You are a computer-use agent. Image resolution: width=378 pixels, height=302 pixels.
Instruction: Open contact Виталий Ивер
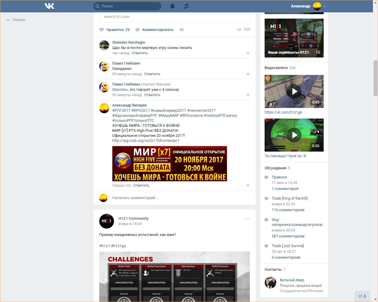[292, 280]
